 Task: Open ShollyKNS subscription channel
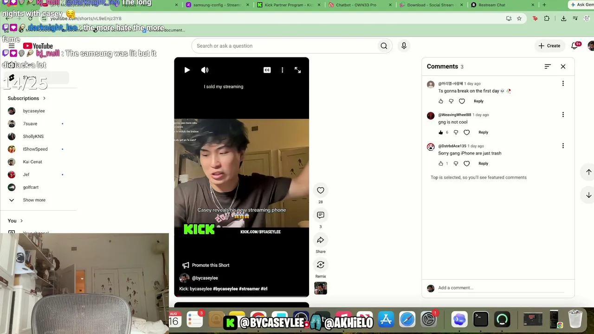coord(33,136)
